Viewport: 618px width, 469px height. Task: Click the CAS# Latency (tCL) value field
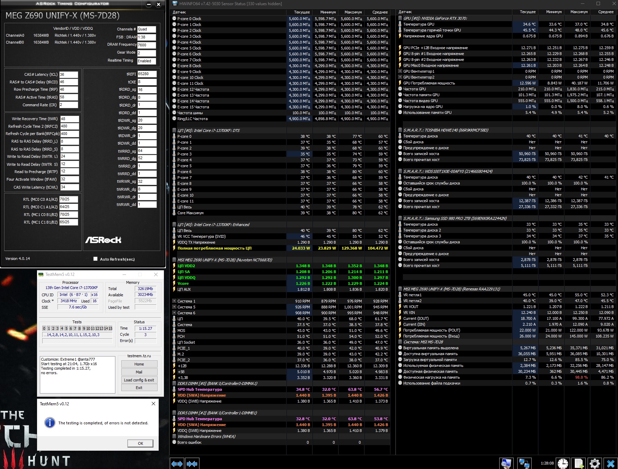pyautogui.click(x=69, y=74)
